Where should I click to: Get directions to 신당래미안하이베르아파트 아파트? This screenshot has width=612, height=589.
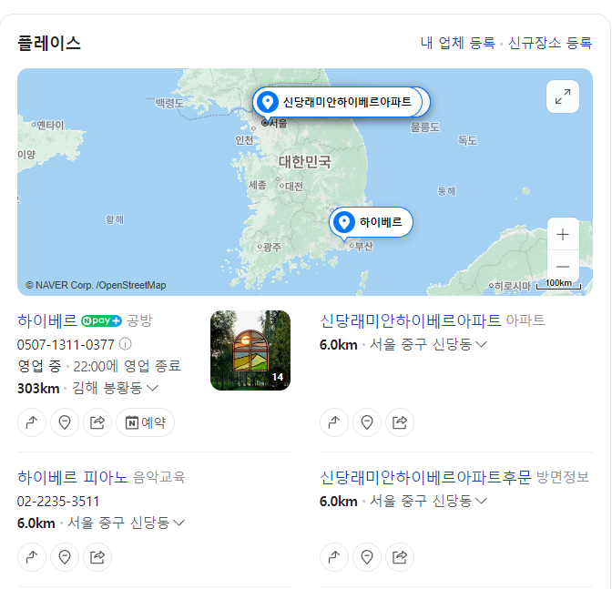pyautogui.click(x=334, y=422)
